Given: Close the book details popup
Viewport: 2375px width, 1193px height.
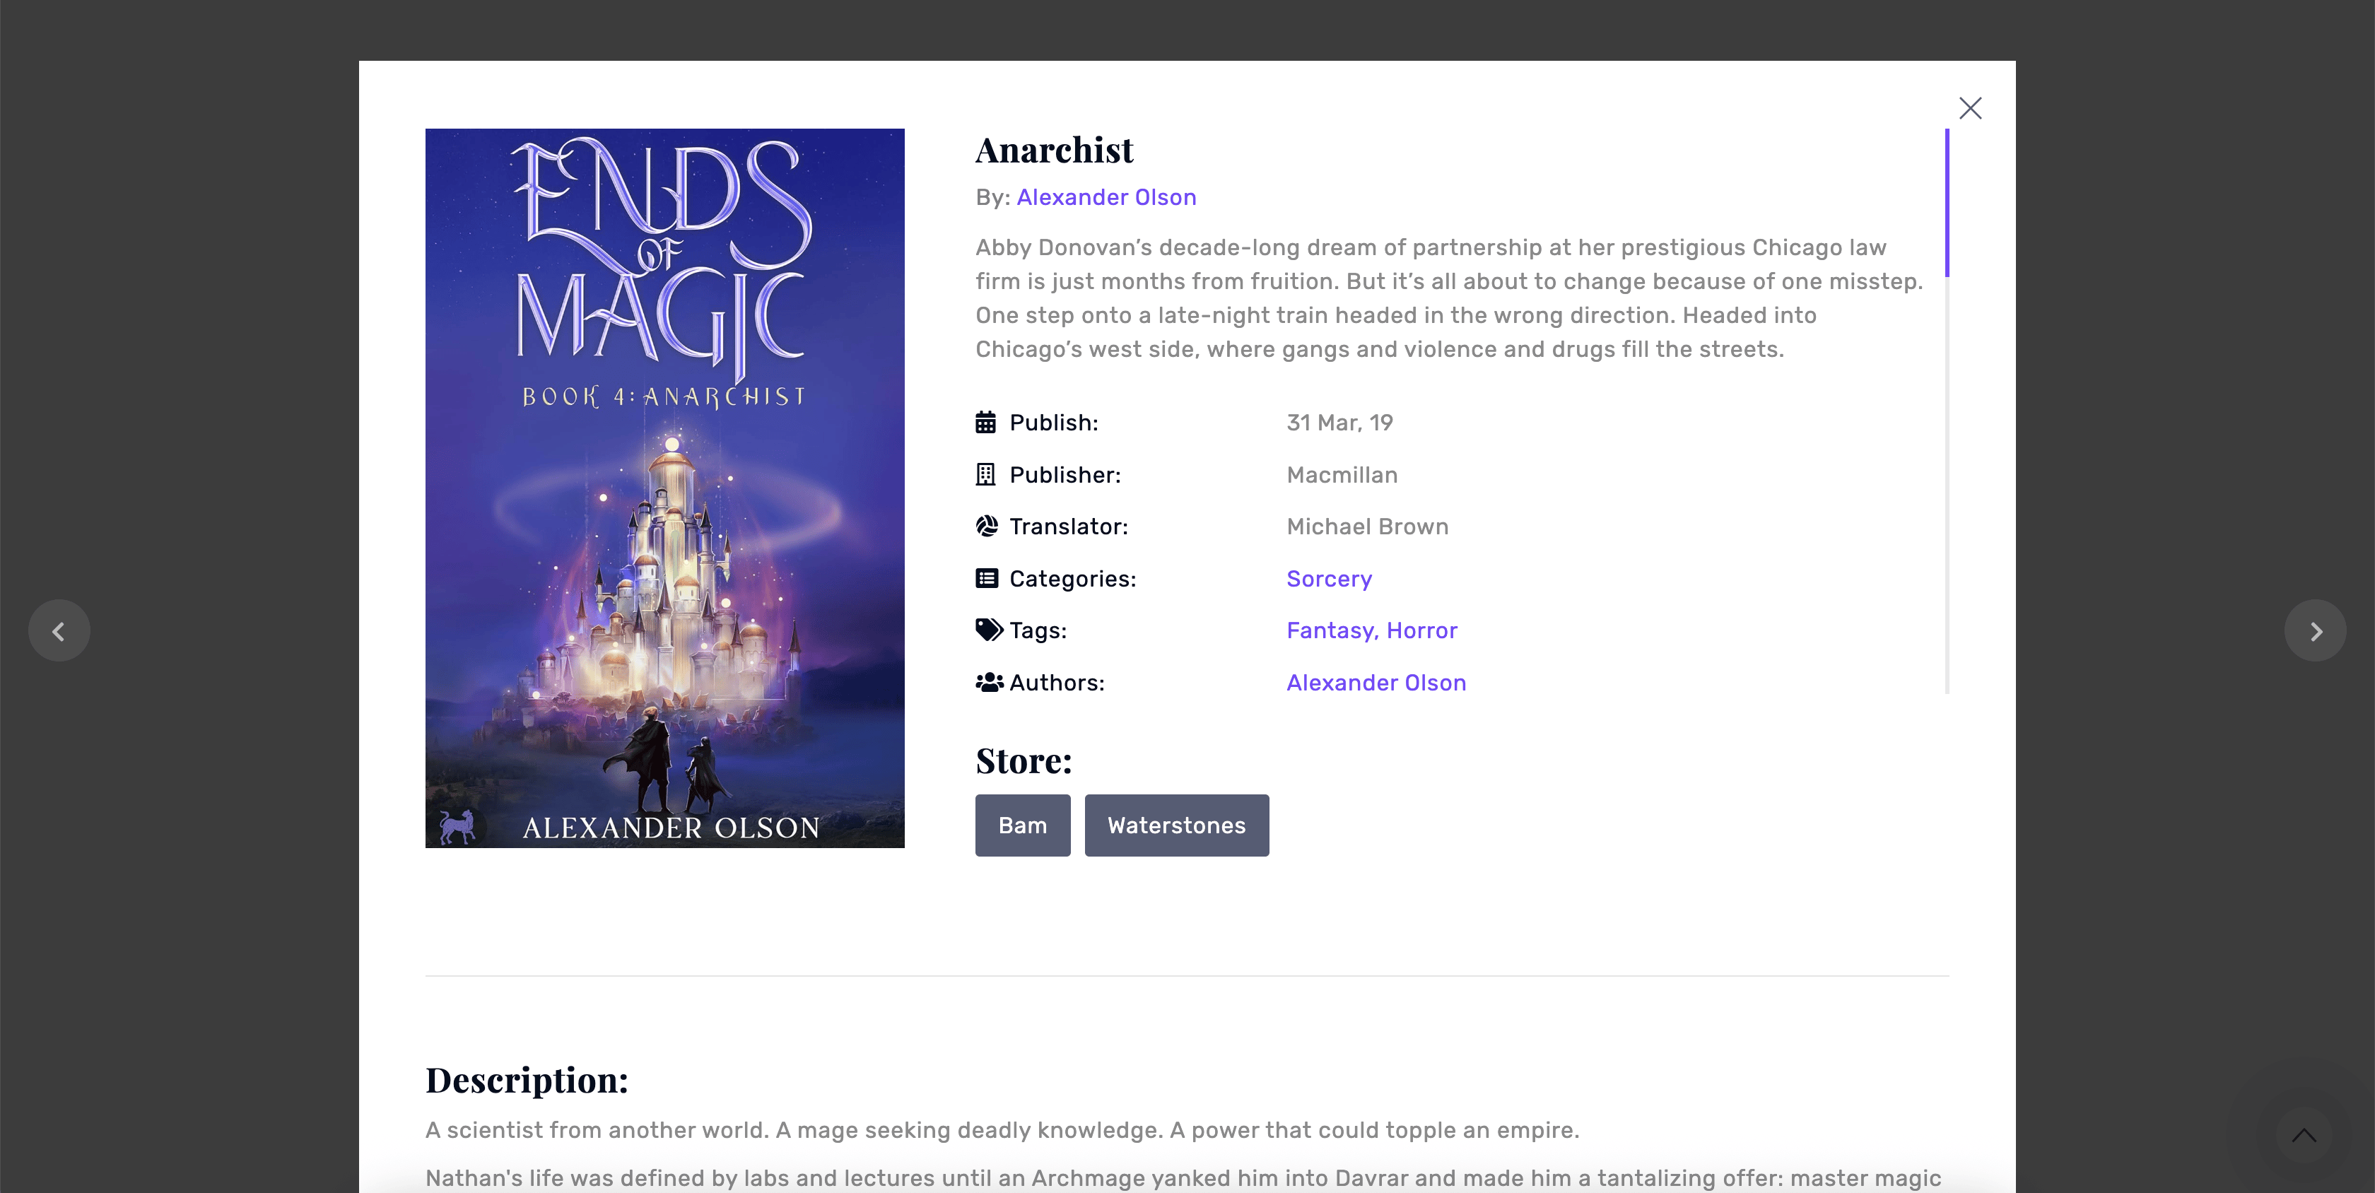Looking at the screenshot, I should (1970, 109).
